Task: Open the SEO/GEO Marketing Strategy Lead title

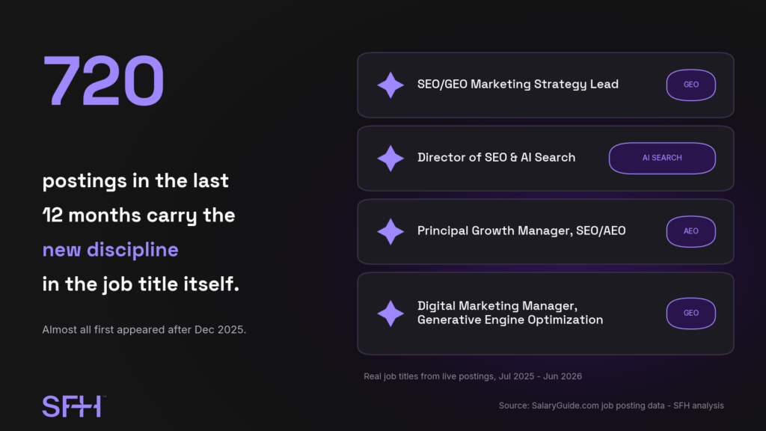Action: [x=518, y=85]
